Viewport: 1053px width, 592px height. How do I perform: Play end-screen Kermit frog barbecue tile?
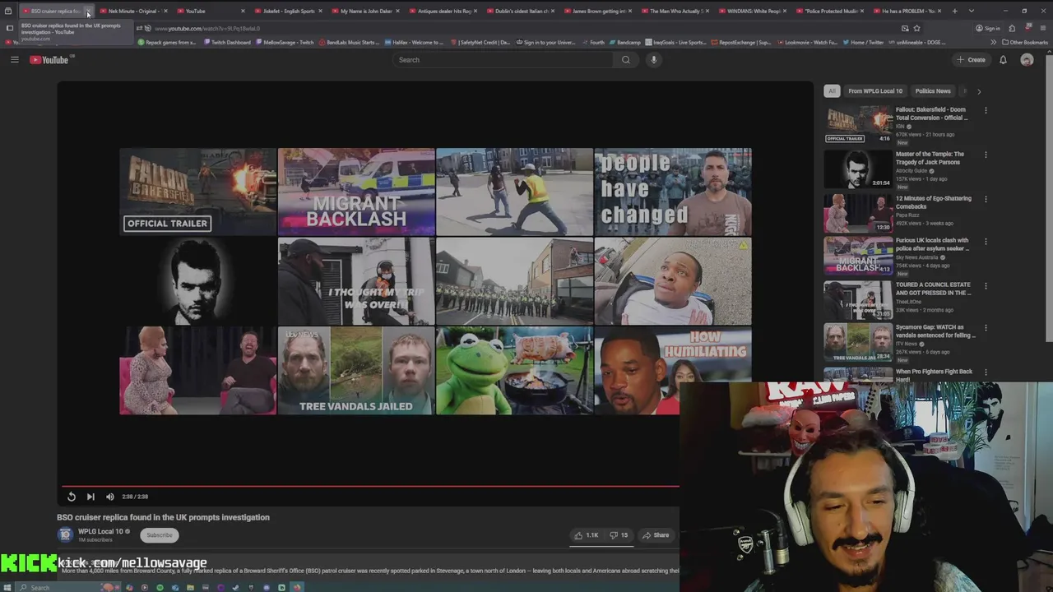pyautogui.click(x=514, y=370)
